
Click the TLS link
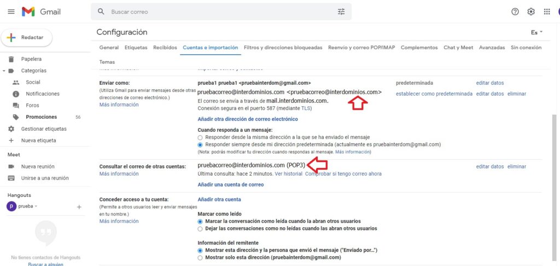[x=306, y=108]
